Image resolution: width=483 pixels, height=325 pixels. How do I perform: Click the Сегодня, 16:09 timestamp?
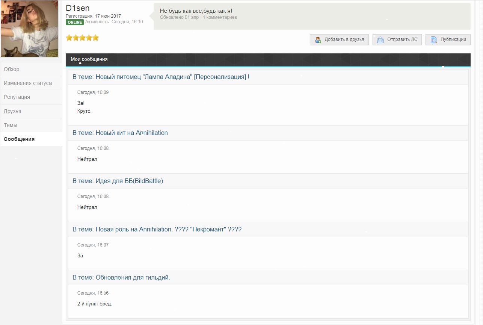point(93,92)
